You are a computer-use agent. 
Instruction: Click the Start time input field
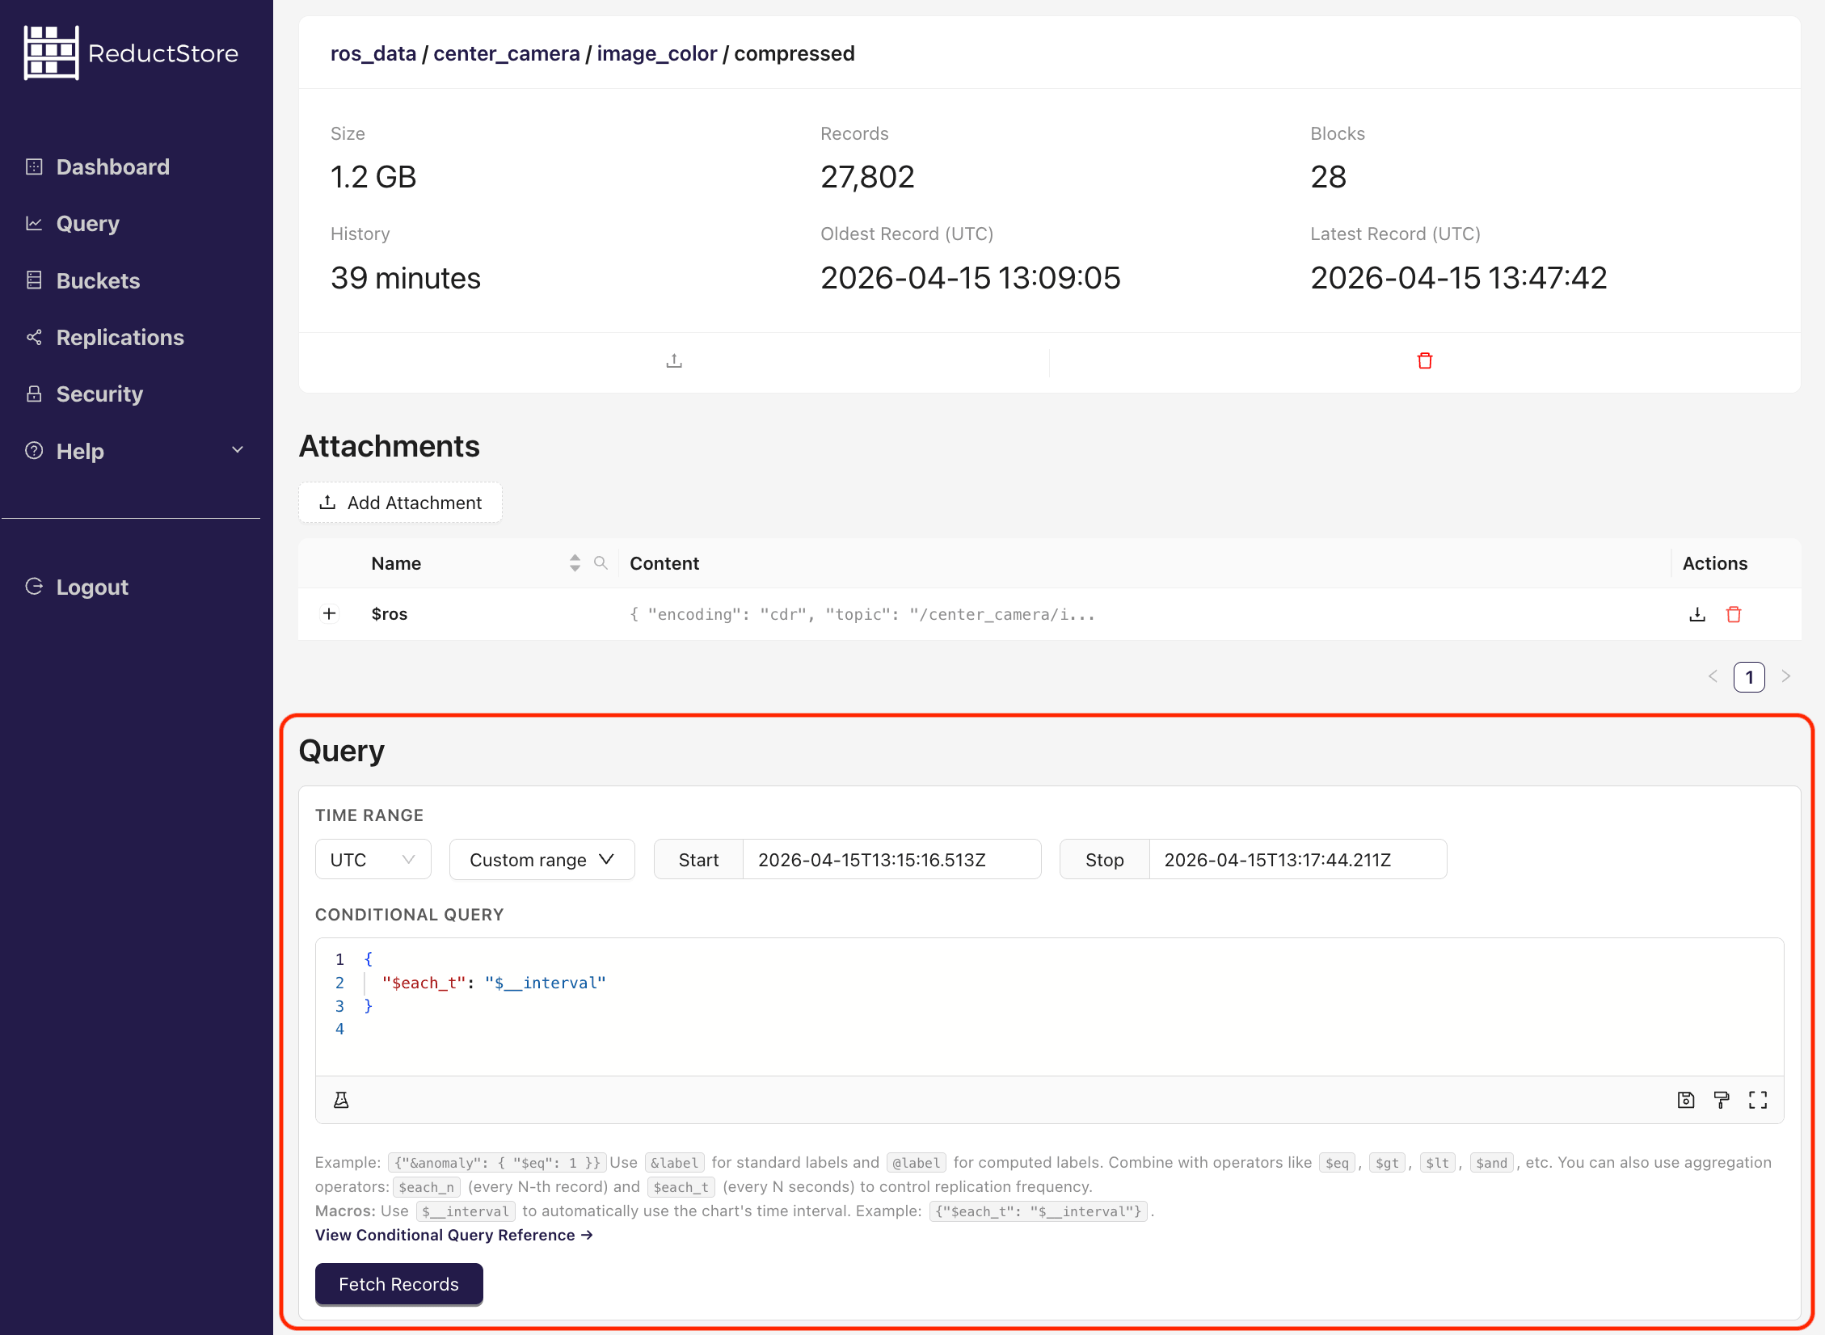[x=892, y=859]
